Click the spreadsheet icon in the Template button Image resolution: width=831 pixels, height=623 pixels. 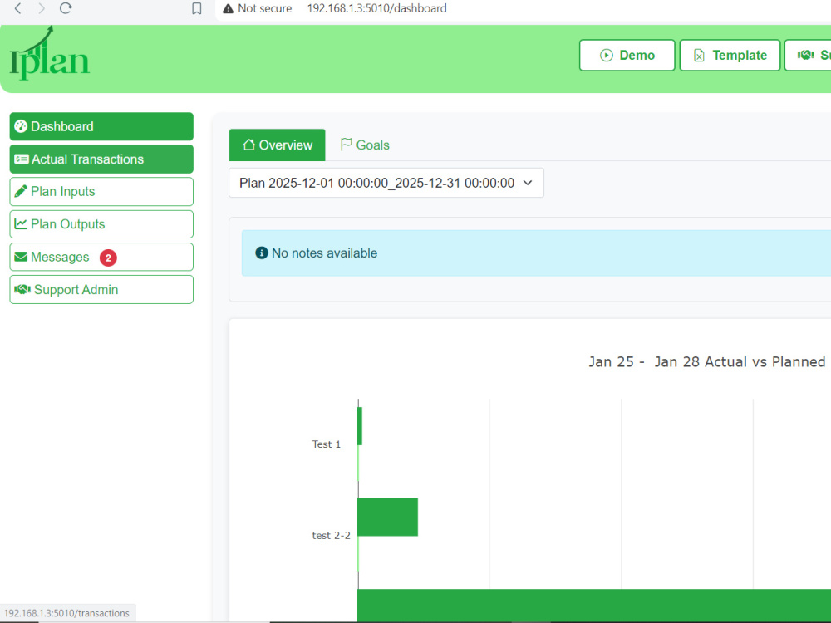[699, 55]
